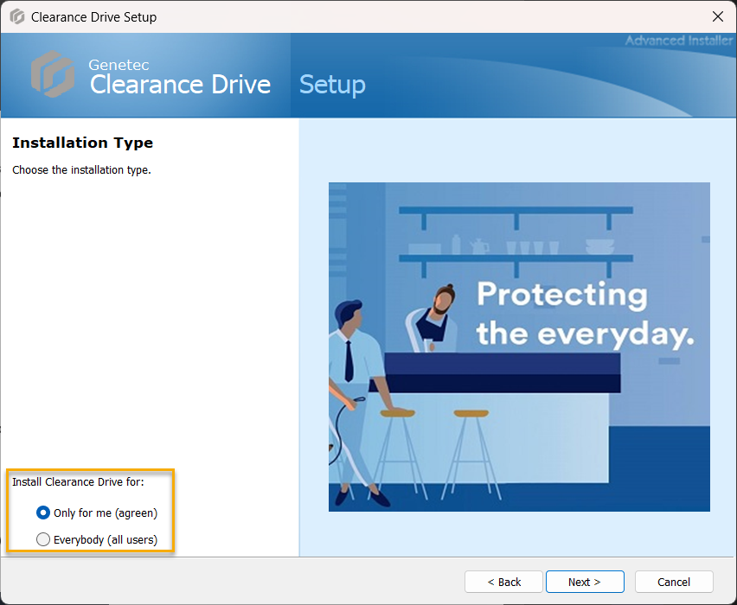This screenshot has width=737, height=605.
Task: Go back using the Back button
Action: [503, 582]
